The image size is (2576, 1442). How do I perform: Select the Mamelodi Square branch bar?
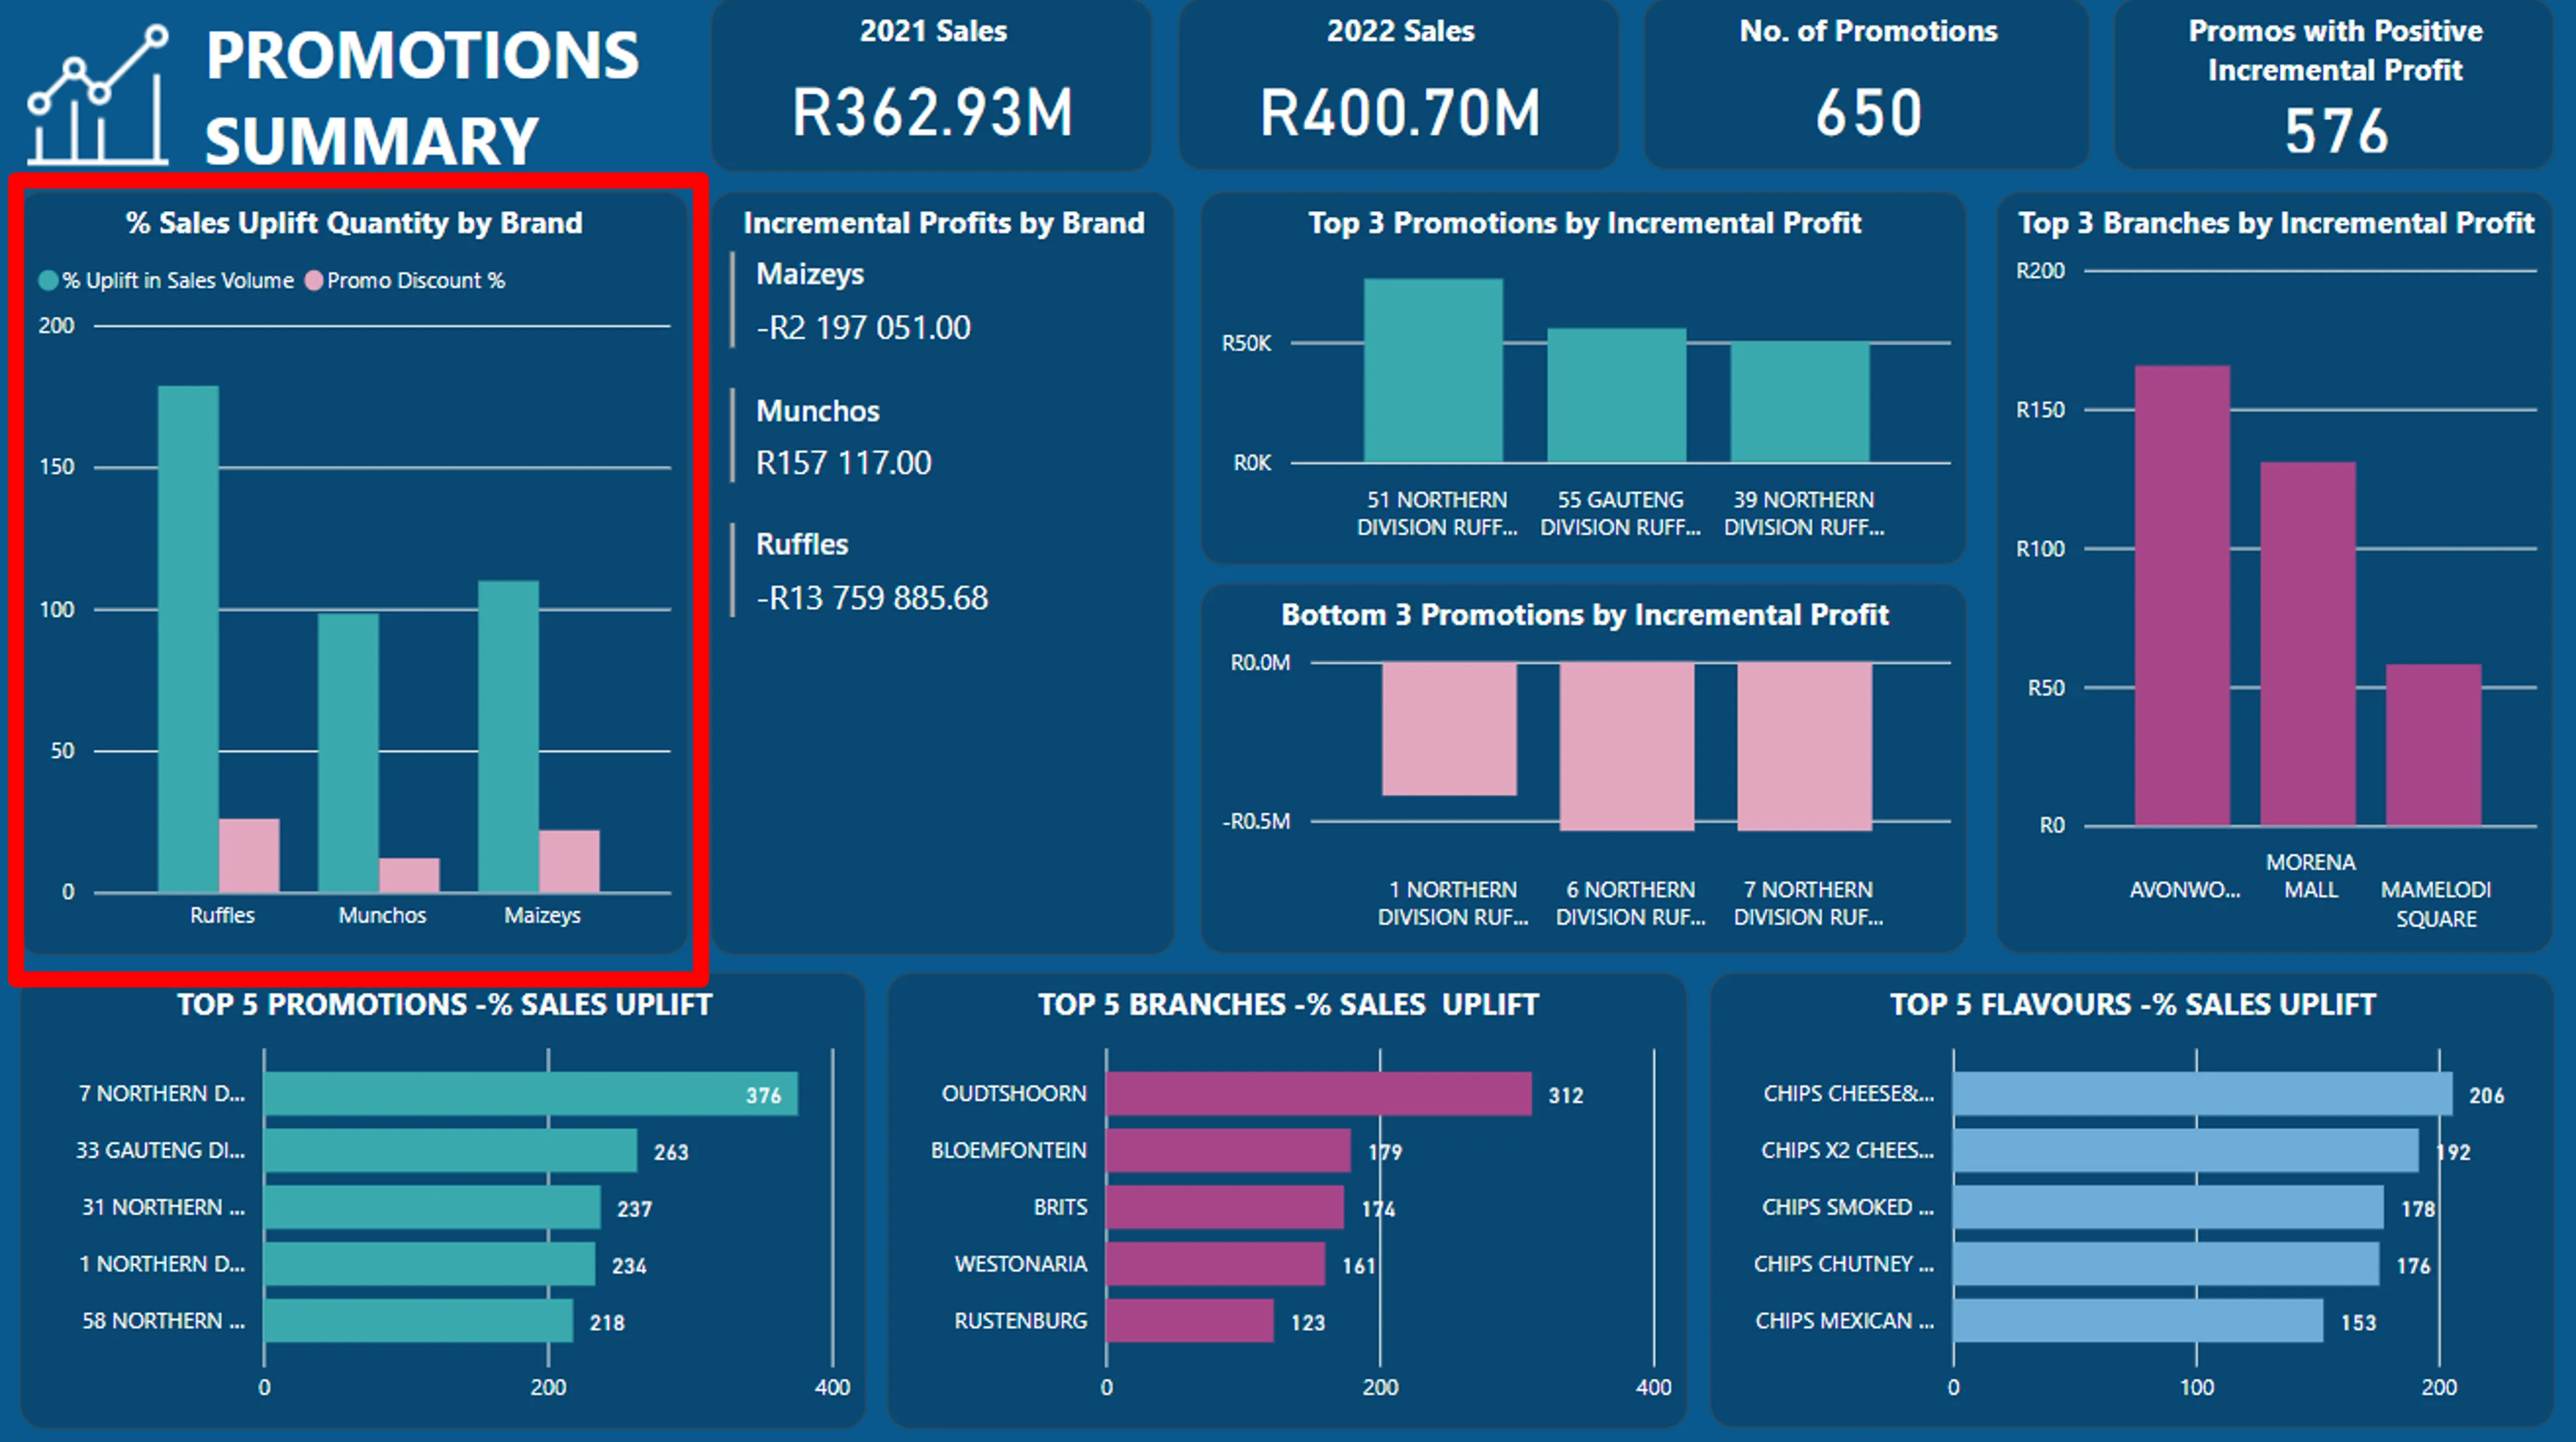click(x=2433, y=745)
